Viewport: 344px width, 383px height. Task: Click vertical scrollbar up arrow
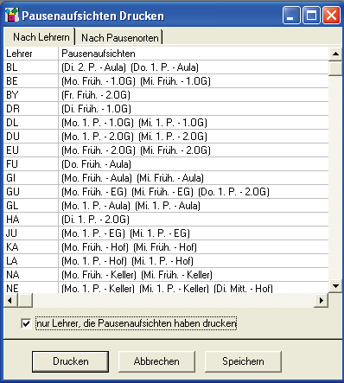tap(335, 54)
